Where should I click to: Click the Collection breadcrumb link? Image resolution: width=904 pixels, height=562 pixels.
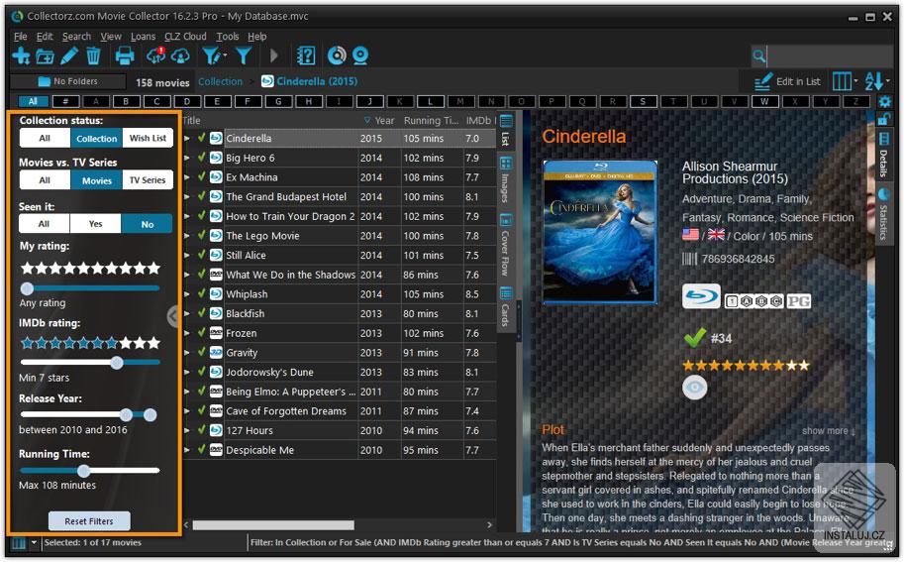(220, 82)
